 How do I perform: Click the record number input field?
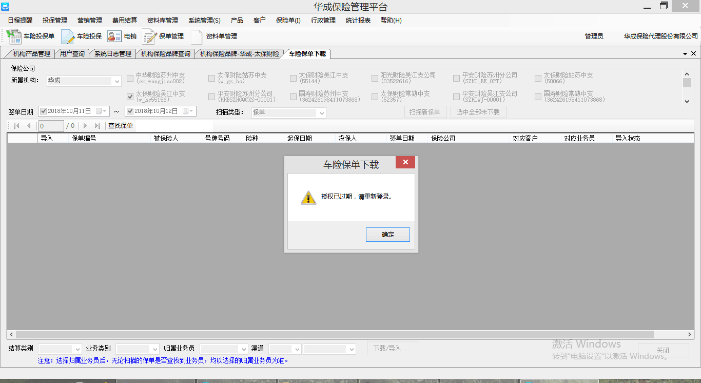coord(51,126)
